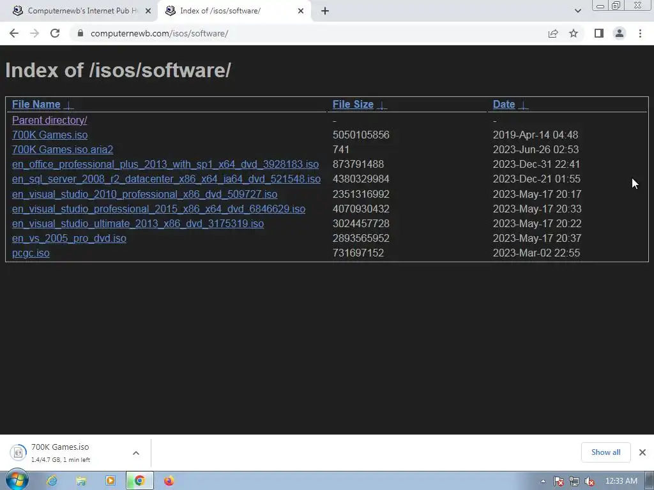654x490 pixels.
Task: Open the Windows Start menu
Action: [x=17, y=480]
